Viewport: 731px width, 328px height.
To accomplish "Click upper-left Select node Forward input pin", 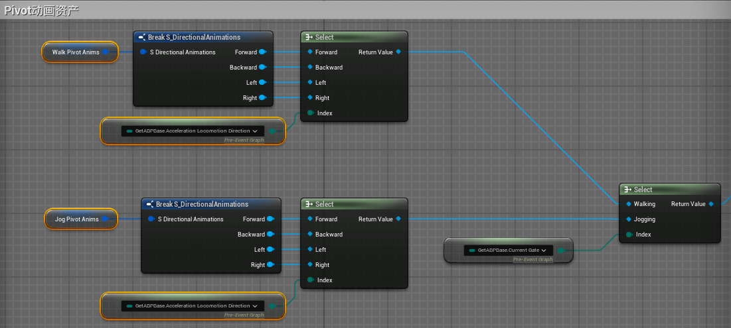I will [310, 52].
